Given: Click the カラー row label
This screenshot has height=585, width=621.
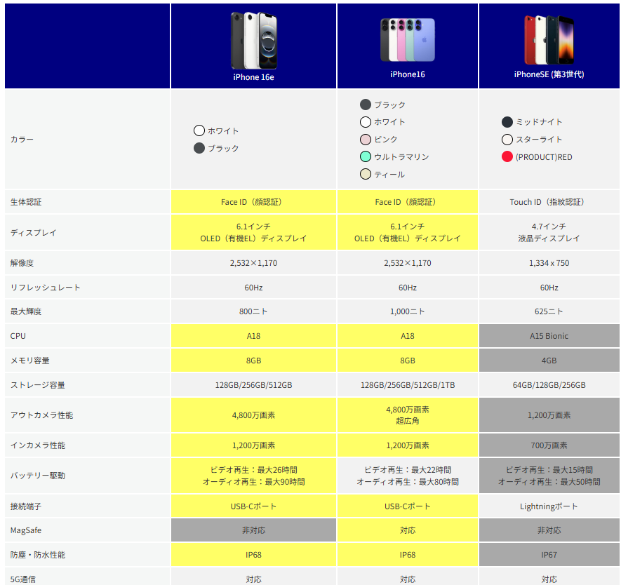Looking at the screenshot, I should point(22,140).
